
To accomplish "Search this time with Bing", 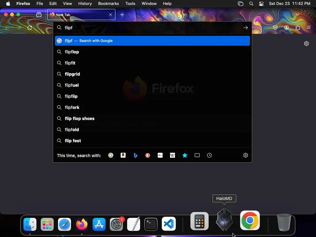I will tap(135, 155).
